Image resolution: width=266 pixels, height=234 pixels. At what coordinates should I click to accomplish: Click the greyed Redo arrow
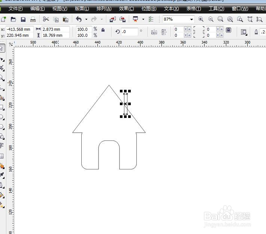point(94,19)
